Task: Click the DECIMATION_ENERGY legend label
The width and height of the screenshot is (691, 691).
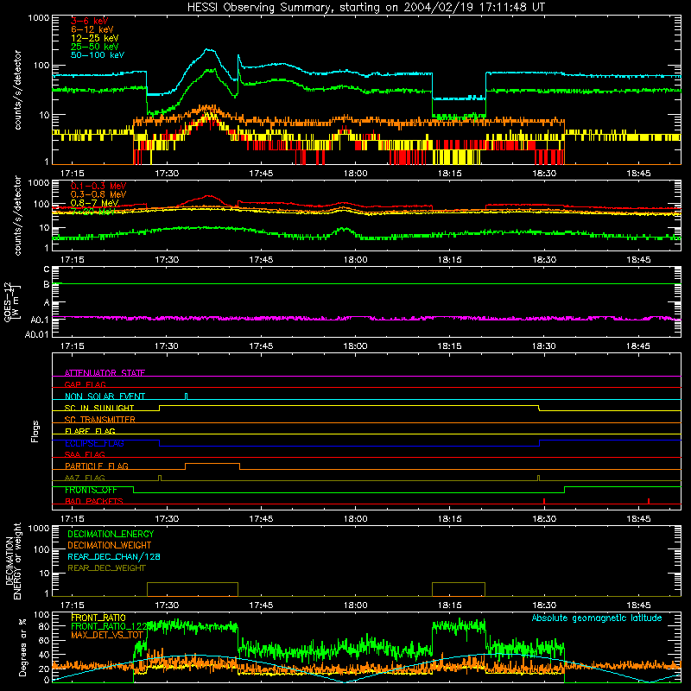Action: point(111,534)
